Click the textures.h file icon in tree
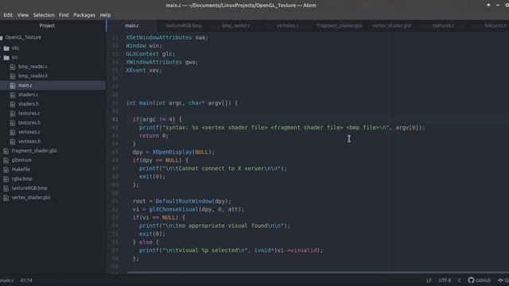The height and width of the screenshot is (286, 509). pyautogui.click(x=13, y=123)
